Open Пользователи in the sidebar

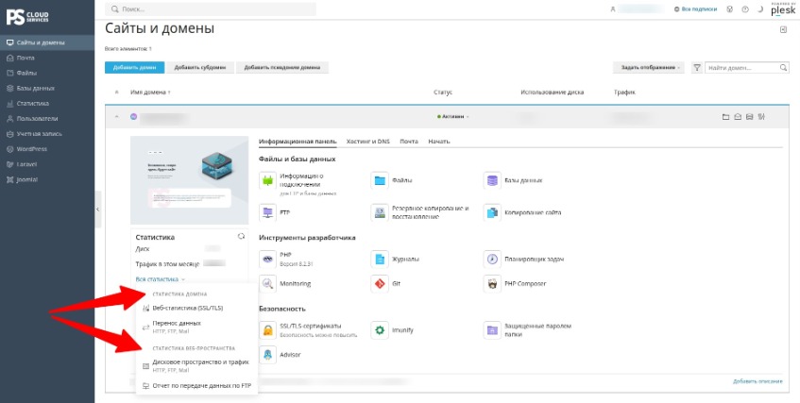click(x=47, y=119)
